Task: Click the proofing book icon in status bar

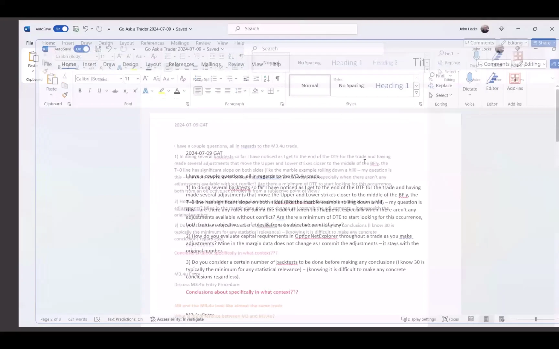Action: (x=97, y=319)
